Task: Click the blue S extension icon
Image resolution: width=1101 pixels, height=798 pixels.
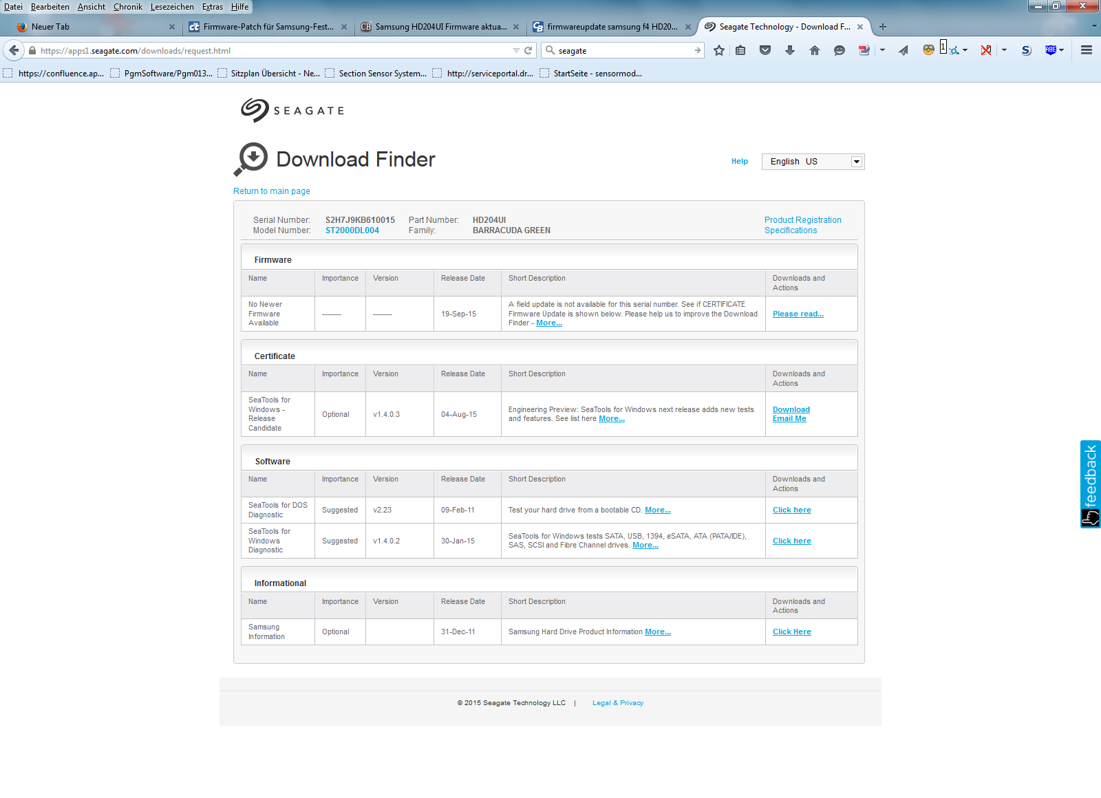Action: pyautogui.click(x=1026, y=50)
